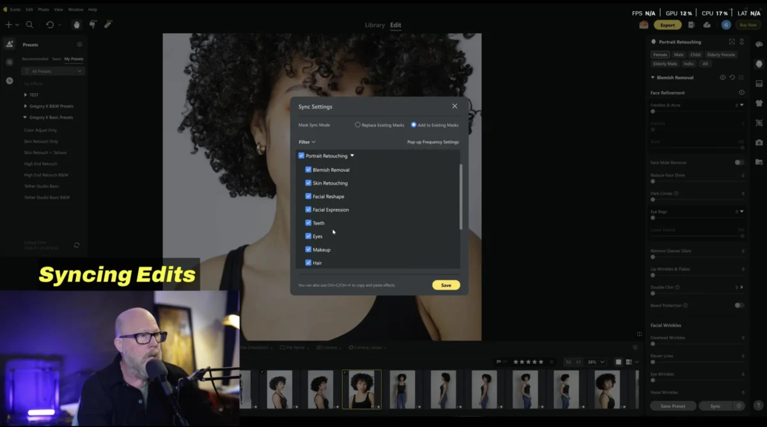The width and height of the screenshot is (767, 427).
Task: Uncheck Skin Retouching checkbox
Action: pyautogui.click(x=308, y=183)
